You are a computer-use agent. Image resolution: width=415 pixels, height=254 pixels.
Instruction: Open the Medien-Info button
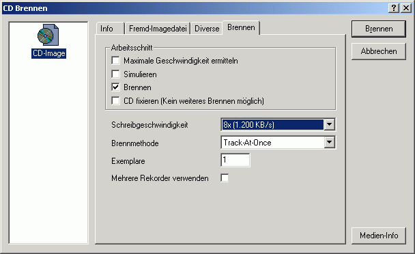(379, 236)
